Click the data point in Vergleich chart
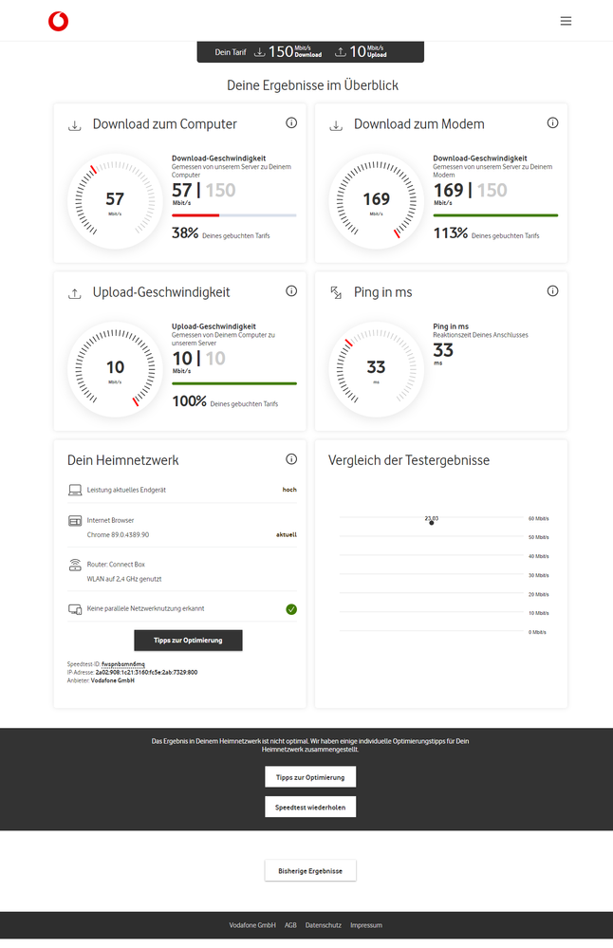Screen dimensions: 613x948 coord(432,522)
